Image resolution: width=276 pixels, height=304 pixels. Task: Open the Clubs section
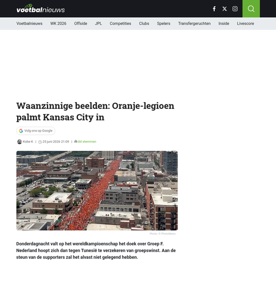pos(144,23)
